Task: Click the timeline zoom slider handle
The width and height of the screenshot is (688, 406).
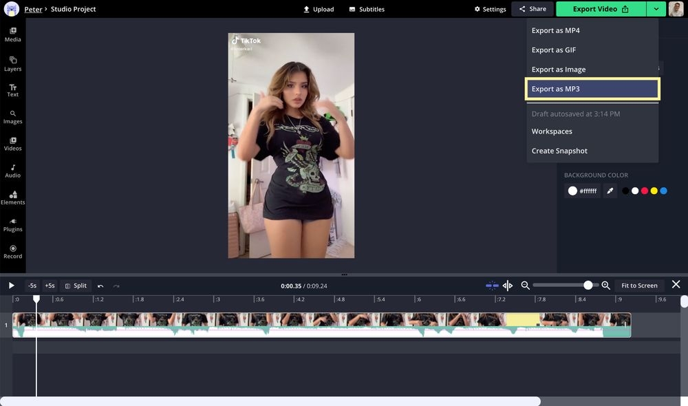Action: 588,286
